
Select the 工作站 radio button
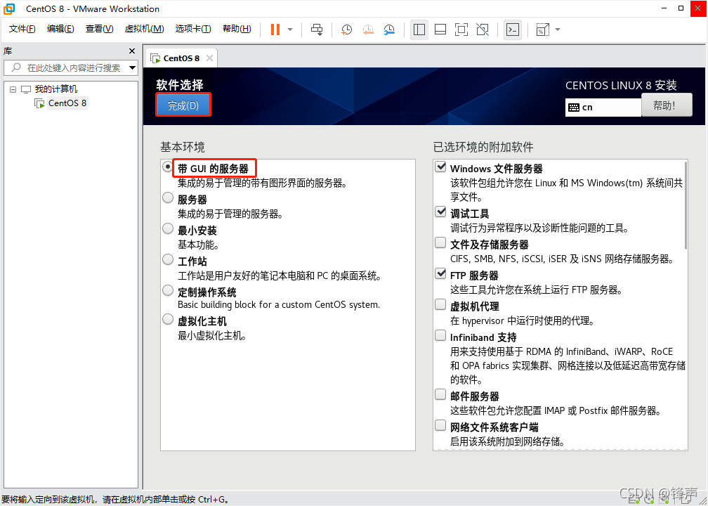(167, 259)
